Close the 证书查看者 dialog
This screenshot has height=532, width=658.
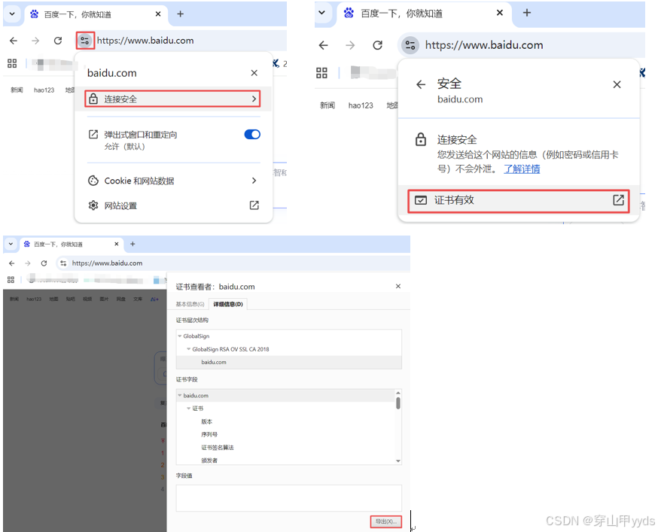point(398,286)
